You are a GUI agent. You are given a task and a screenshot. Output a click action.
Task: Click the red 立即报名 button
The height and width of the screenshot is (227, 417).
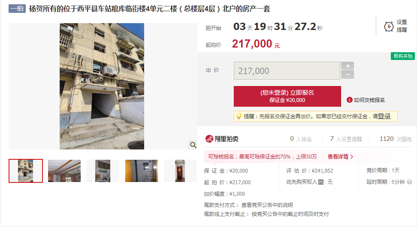point(287,96)
